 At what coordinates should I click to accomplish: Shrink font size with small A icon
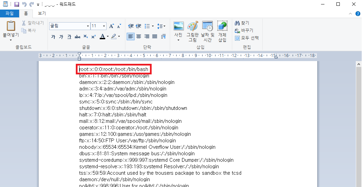tap(119, 26)
